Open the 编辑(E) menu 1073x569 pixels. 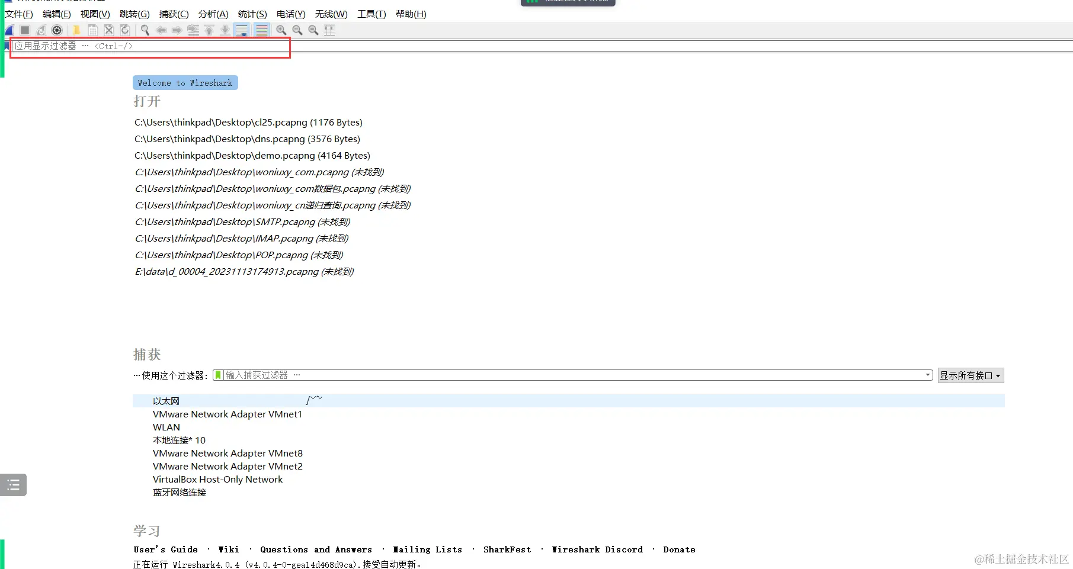pos(57,14)
